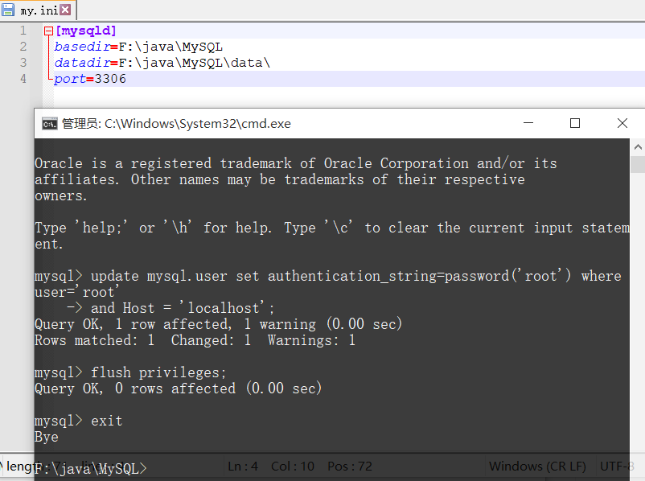
Task: Click the Windows (CR LF) line ending indicator
Action: [536, 467]
